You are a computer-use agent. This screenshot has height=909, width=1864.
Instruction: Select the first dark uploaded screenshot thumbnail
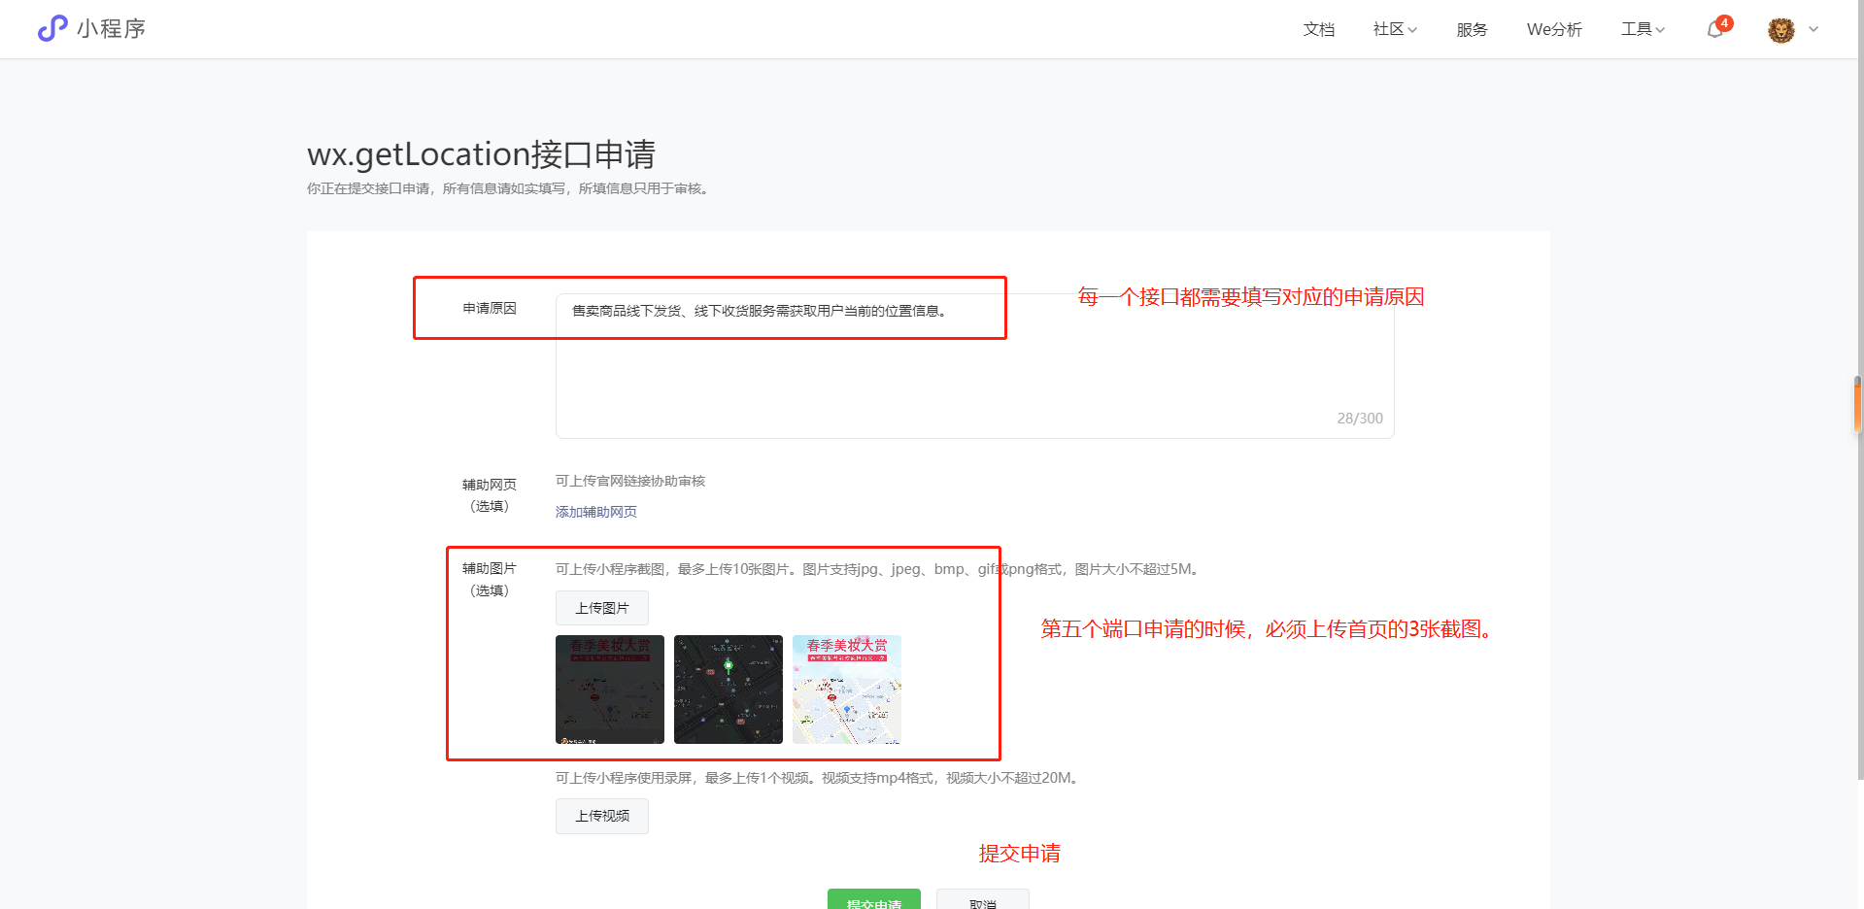pyautogui.click(x=610, y=690)
